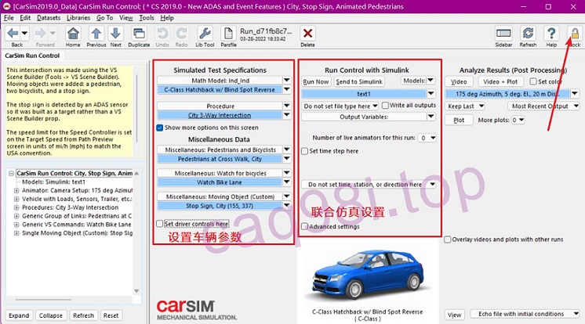Viewport: 585px width, 324px height.
Task: Open C-Class Hatchback vehicle dropdown arrow
Action: click(x=286, y=89)
